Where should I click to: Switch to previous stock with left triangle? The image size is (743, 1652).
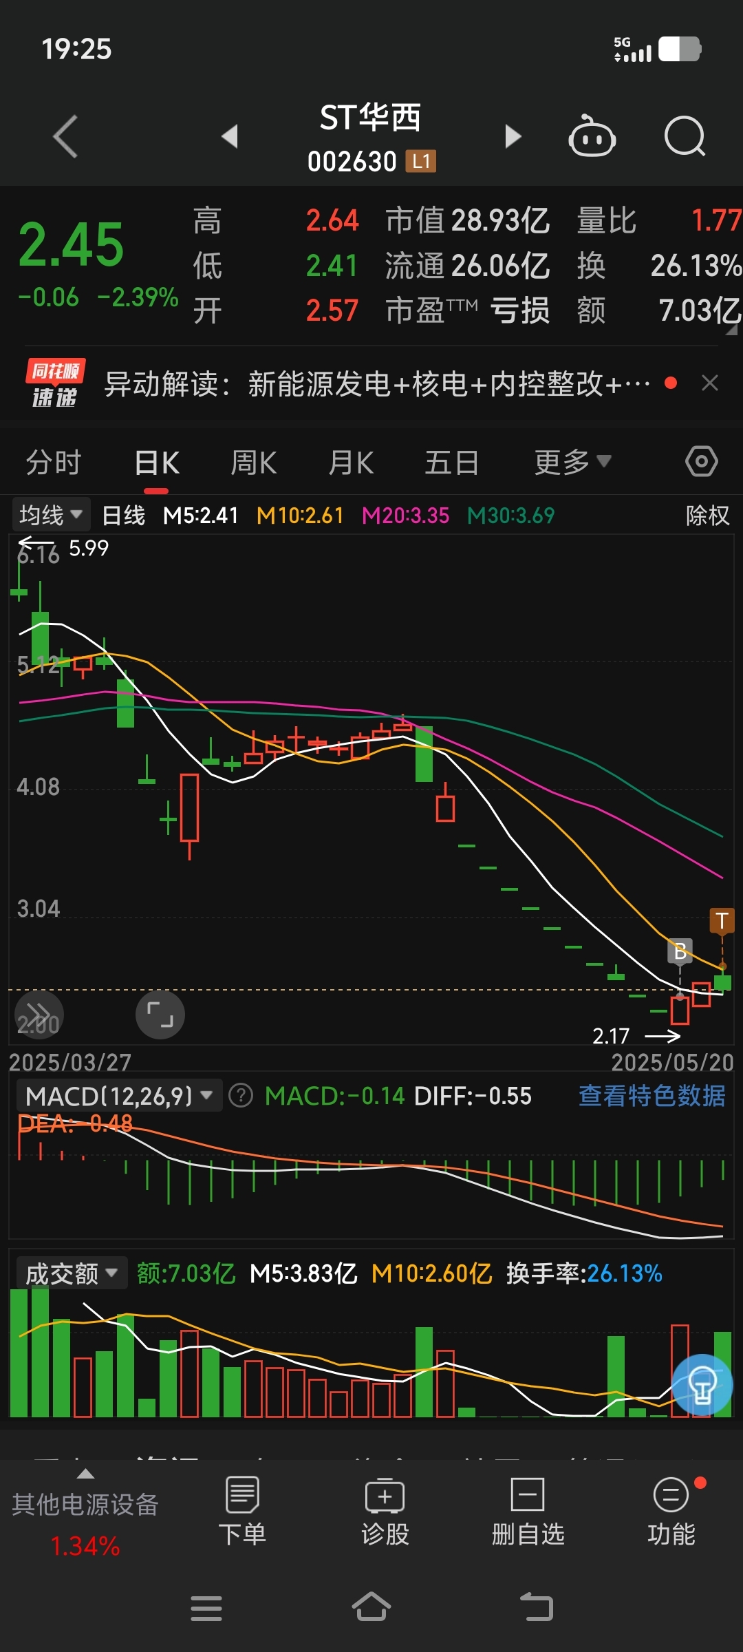click(x=230, y=136)
